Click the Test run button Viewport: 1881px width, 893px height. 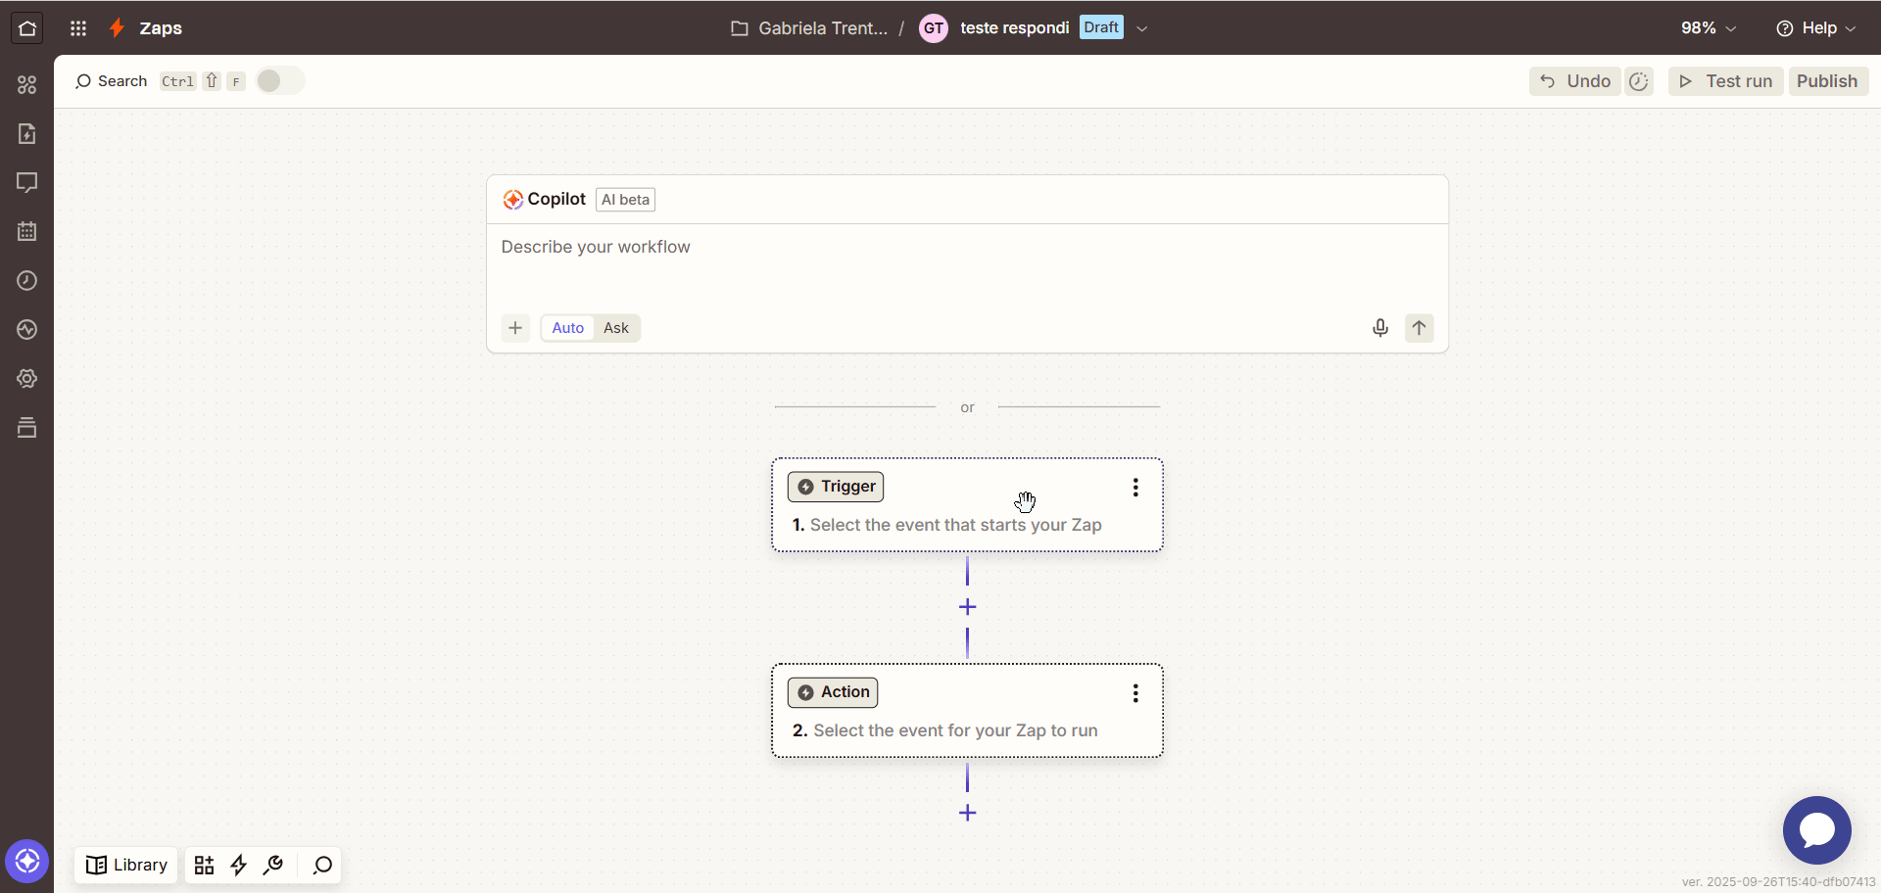click(1725, 81)
